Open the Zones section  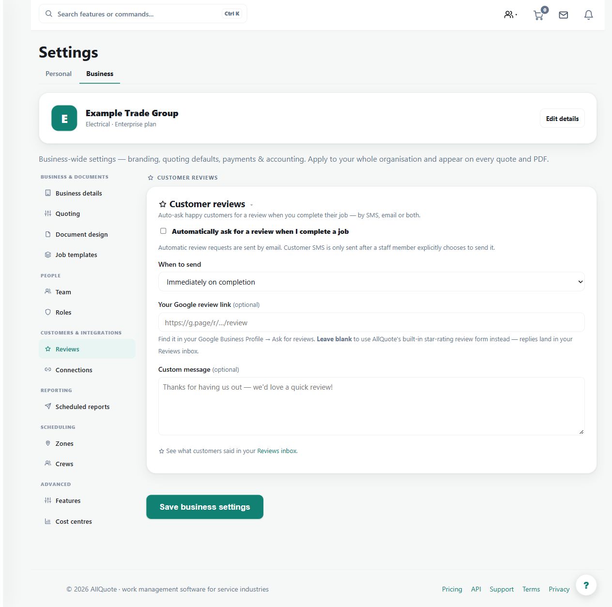click(x=87, y=443)
